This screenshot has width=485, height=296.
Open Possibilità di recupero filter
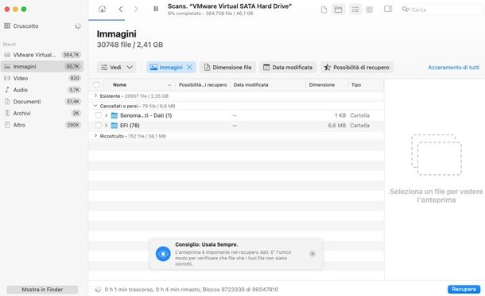[357, 67]
